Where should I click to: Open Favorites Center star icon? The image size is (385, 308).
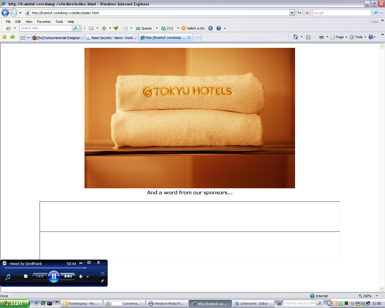[5, 37]
